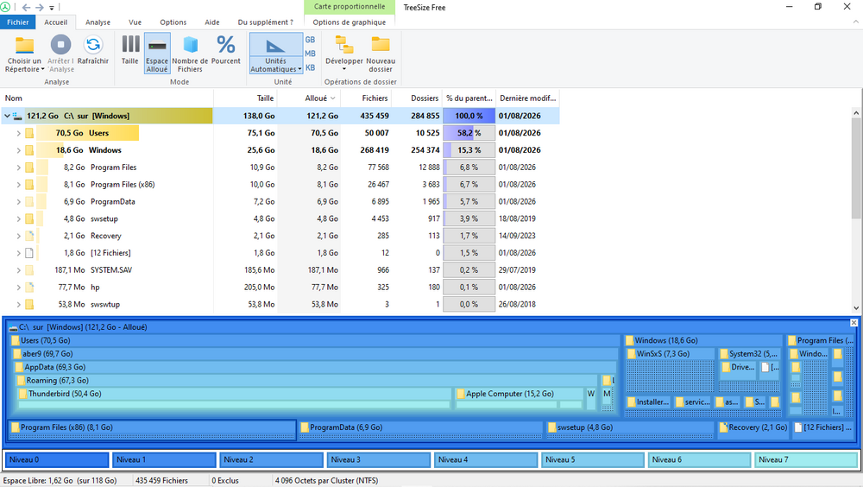Close the treemap panel with X
Screen dimensions: 863x487
point(854,323)
